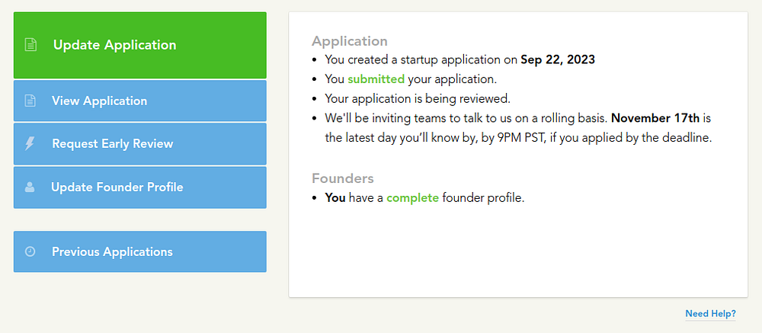Open the Update Founder Profile label
Viewport: 762px width, 333px height.
click(x=117, y=187)
